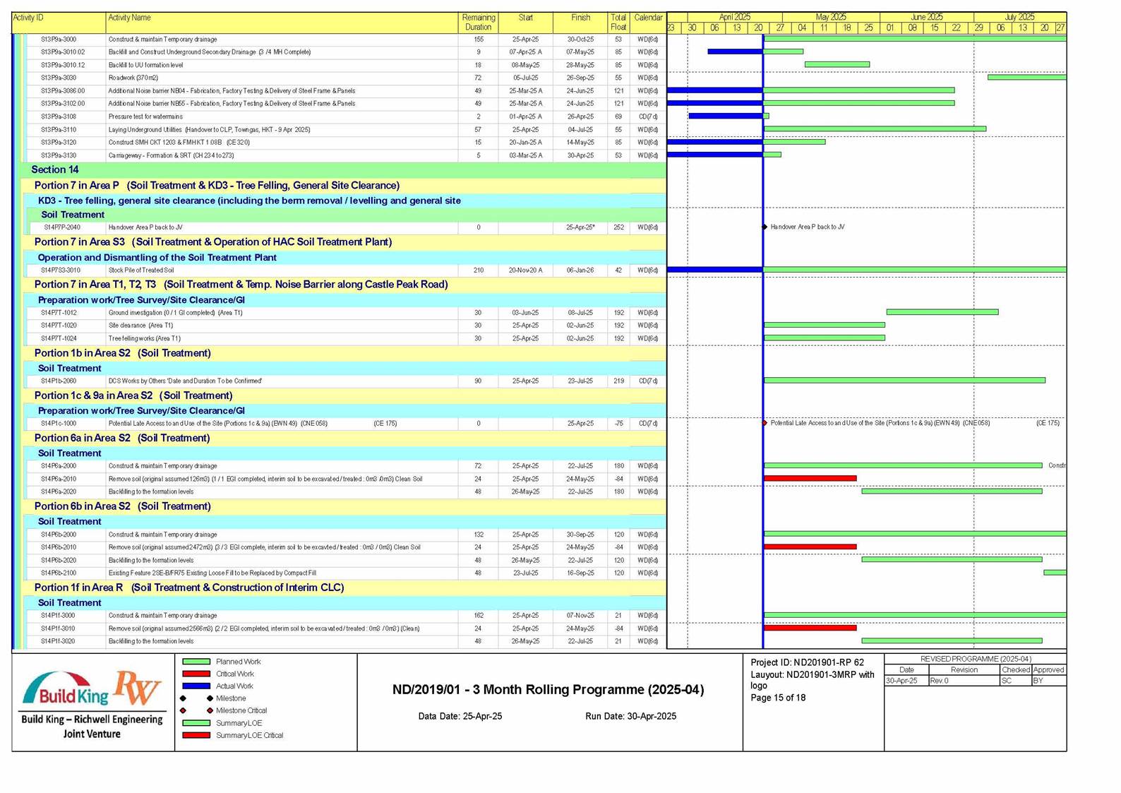Click the programme title 'ND/2019/01 - 3 Month Rolling Programme'
1121x793 pixels.
coord(548,690)
